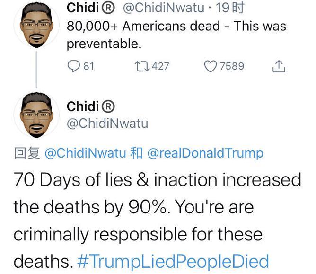Viewport: 316px width, 274px height.
Task: Open the @realDonaldTrump mention
Action: [205, 153]
